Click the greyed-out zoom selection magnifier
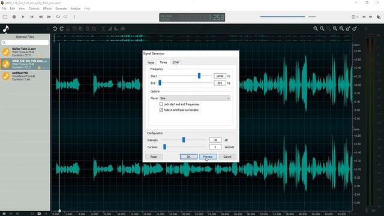384x216 pixels. [x=328, y=29]
